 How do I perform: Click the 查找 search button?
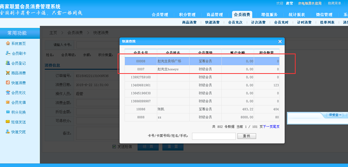[x=247, y=136]
